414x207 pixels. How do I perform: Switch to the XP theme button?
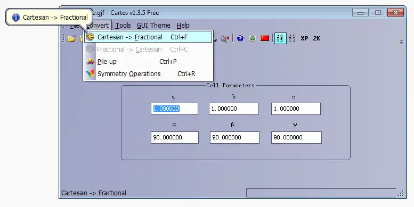pyautogui.click(x=304, y=38)
